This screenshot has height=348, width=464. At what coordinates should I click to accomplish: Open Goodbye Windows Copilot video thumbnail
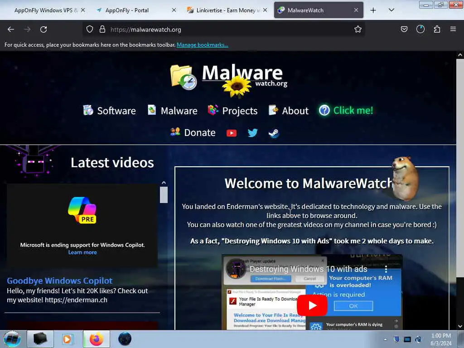pyautogui.click(x=82, y=226)
